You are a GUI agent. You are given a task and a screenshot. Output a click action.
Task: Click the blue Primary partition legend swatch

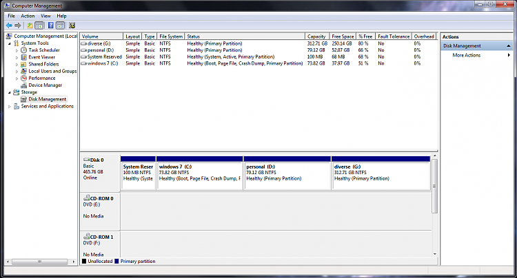pos(116,261)
